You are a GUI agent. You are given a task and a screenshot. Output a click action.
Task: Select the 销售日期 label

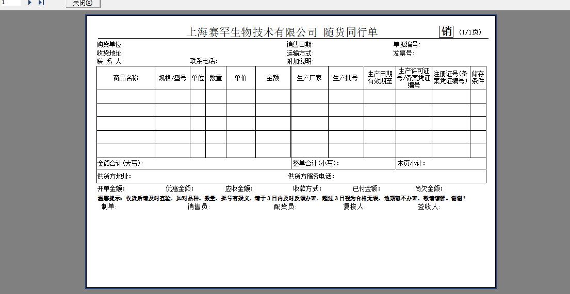click(300, 45)
